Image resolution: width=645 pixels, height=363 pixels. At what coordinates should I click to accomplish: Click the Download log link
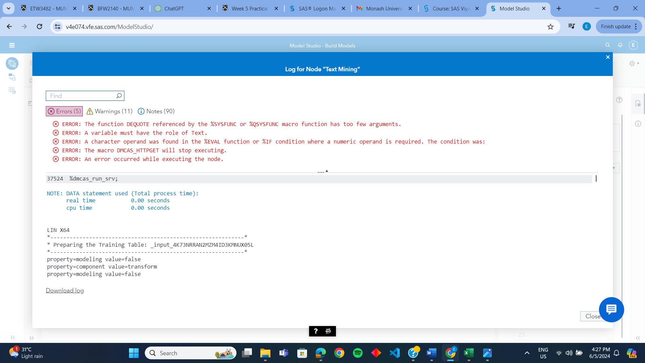(x=64, y=290)
